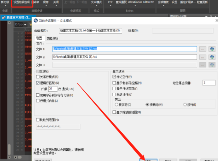Click cloud icon beside File 2 field
The width and height of the screenshot is (218, 161).
[212, 57]
